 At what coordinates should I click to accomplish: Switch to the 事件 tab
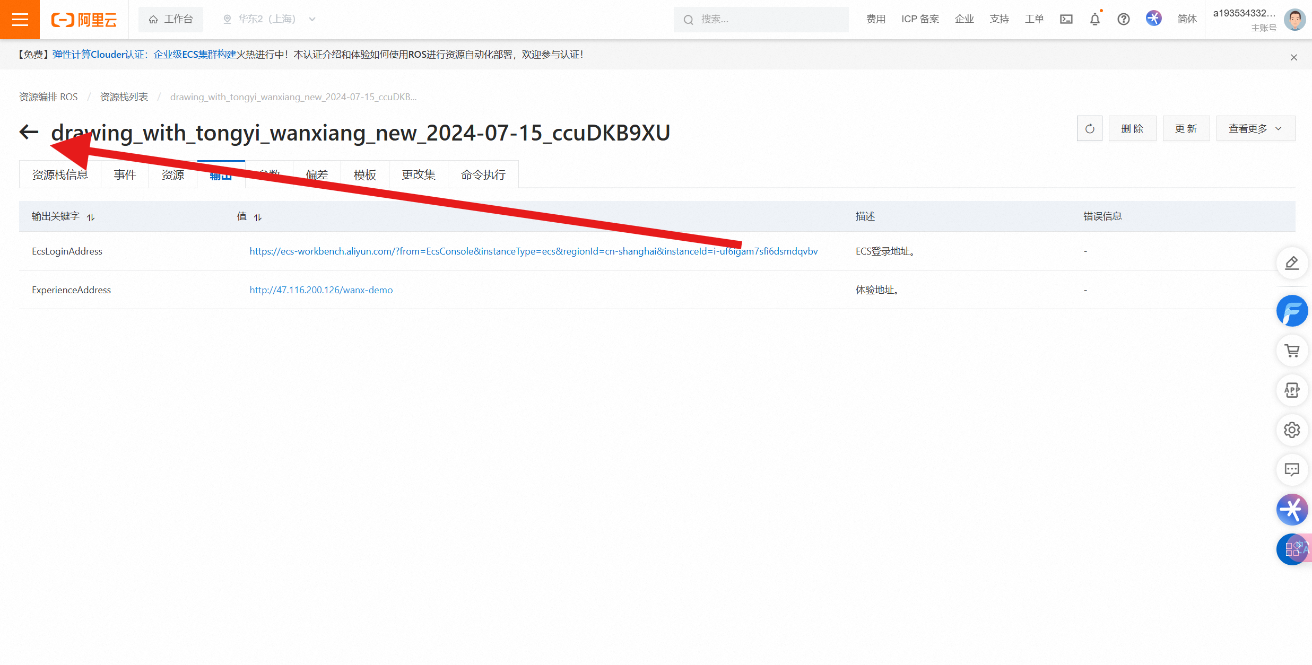pos(125,174)
